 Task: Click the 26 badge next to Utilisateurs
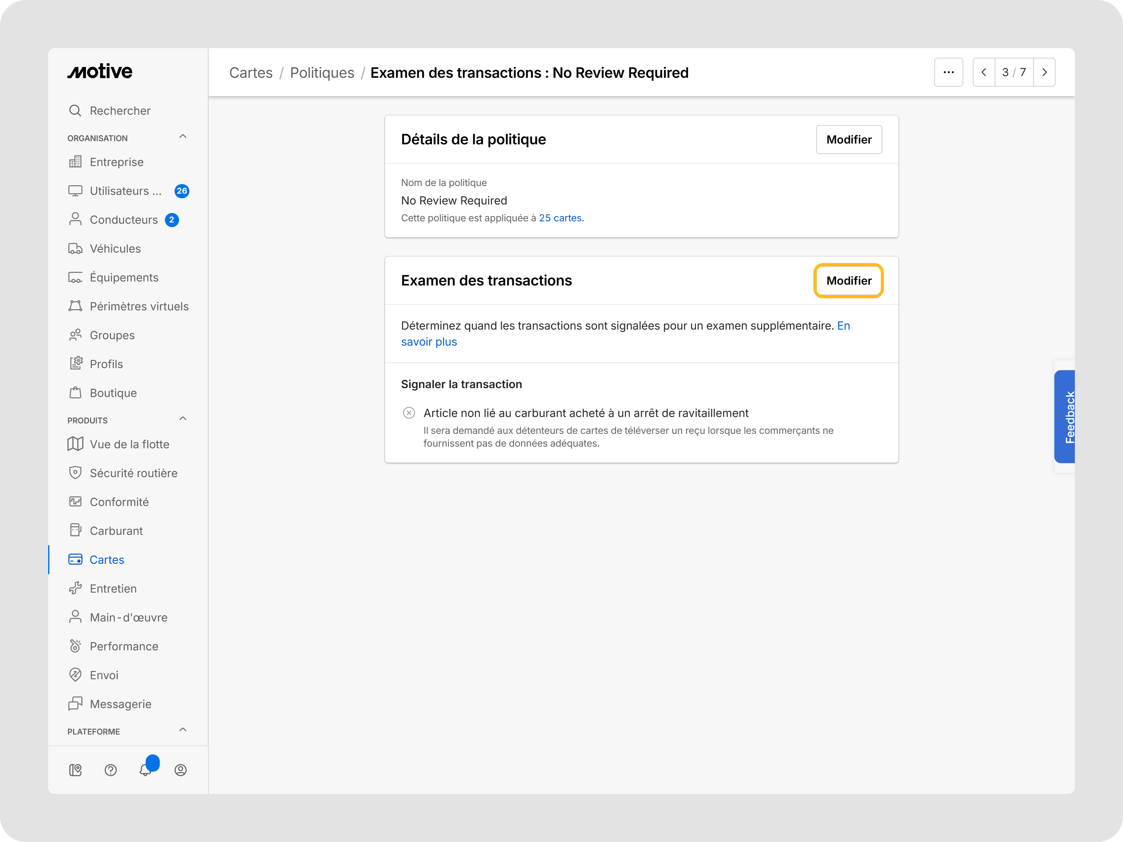pos(182,191)
